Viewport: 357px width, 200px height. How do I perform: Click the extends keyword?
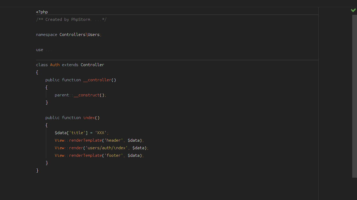point(70,65)
